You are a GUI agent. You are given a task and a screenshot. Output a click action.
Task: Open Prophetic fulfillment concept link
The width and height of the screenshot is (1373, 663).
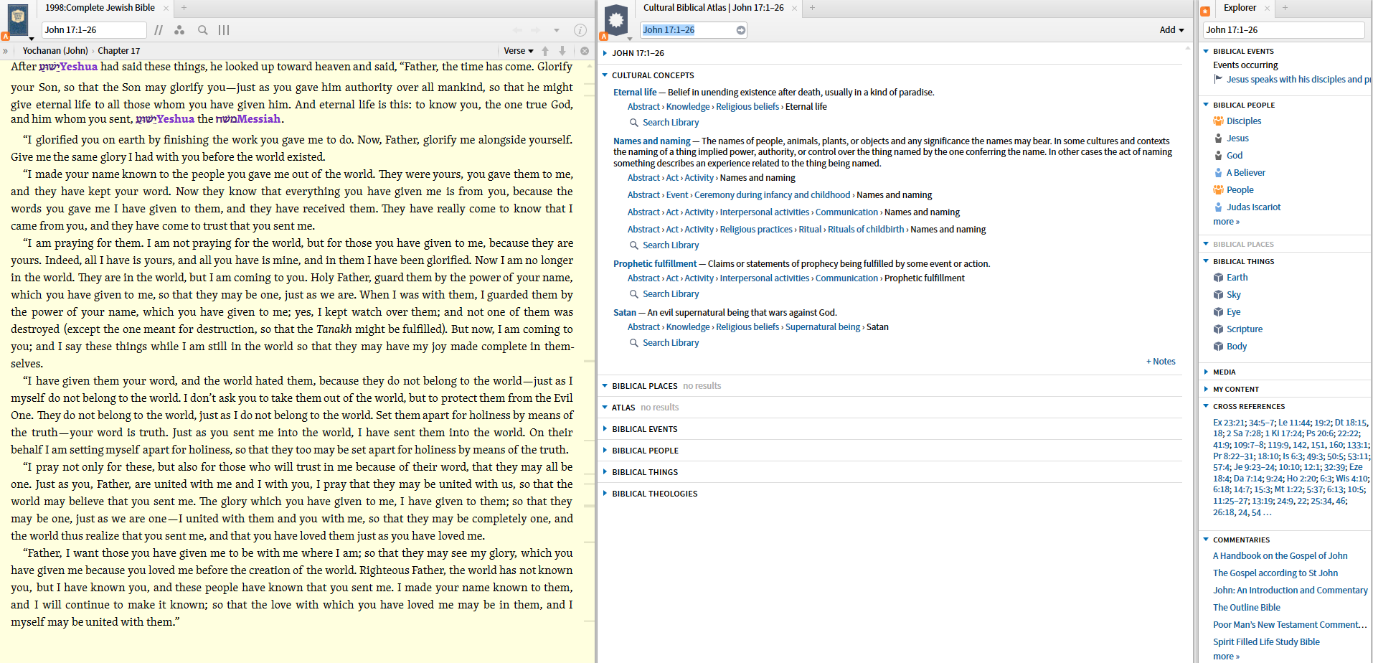655,264
